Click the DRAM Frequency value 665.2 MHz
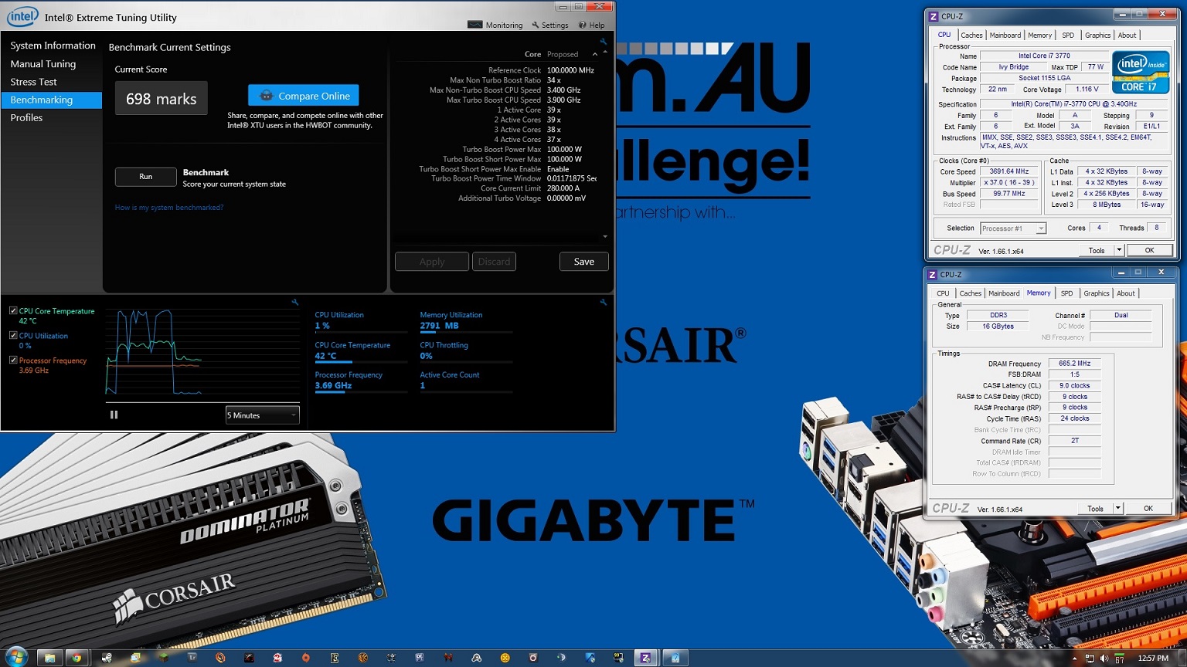This screenshot has width=1187, height=667. [1074, 364]
